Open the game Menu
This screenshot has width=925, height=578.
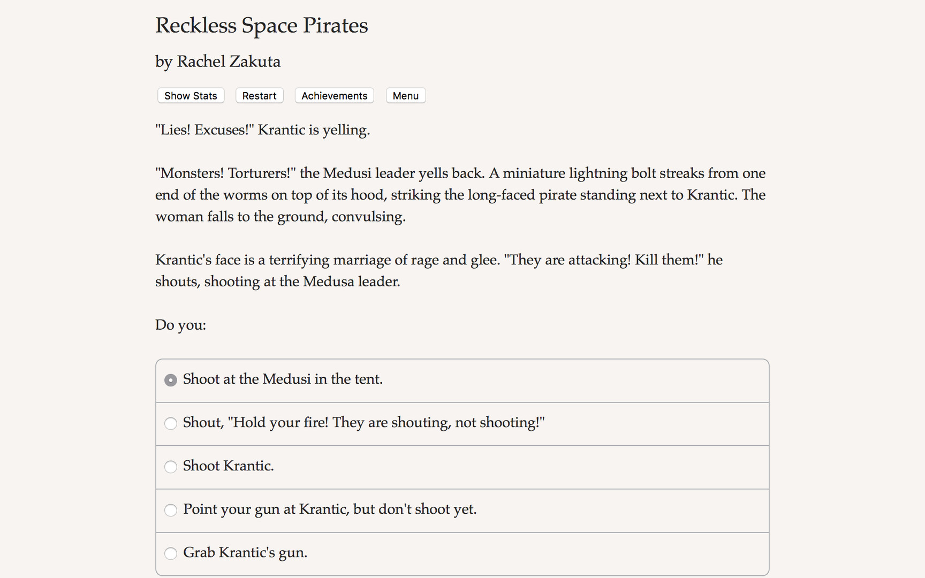tap(405, 95)
